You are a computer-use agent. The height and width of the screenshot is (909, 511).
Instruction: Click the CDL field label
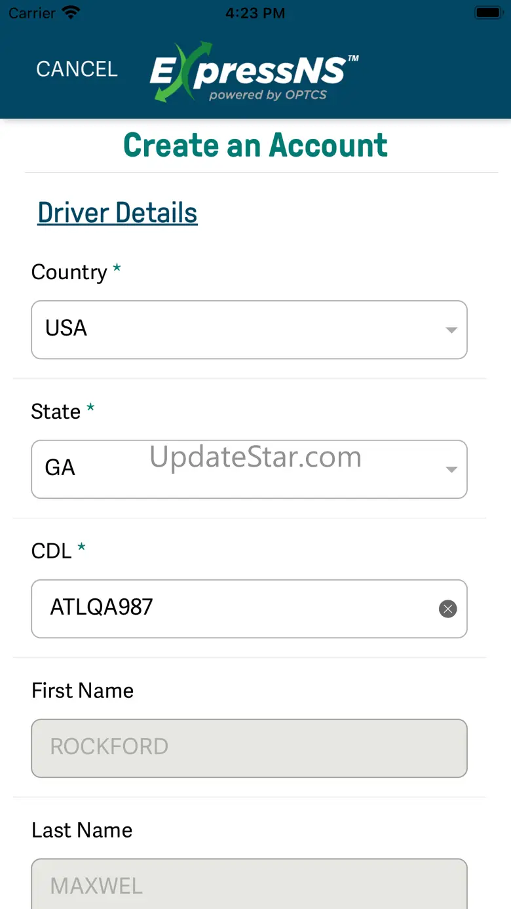52,551
